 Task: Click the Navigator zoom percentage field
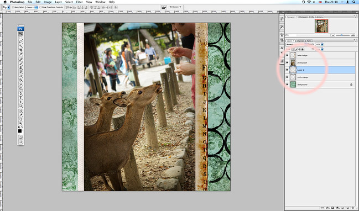tap(290, 35)
